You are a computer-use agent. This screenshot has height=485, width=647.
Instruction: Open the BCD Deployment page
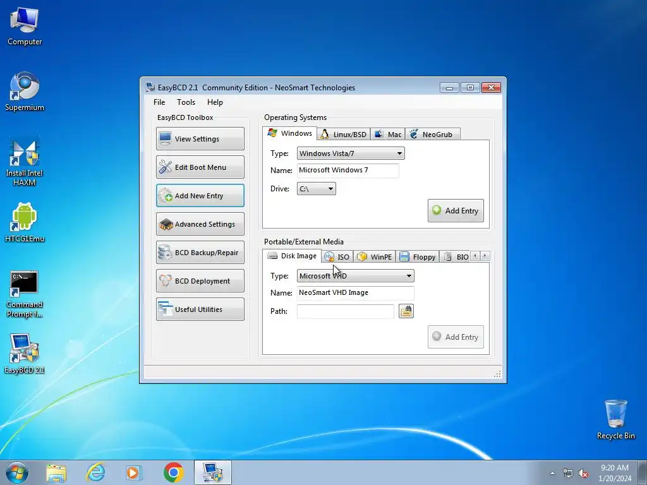[x=200, y=281]
